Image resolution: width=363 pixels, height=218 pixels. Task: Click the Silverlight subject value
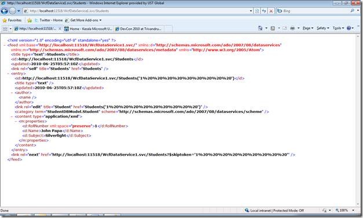[56, 136]
